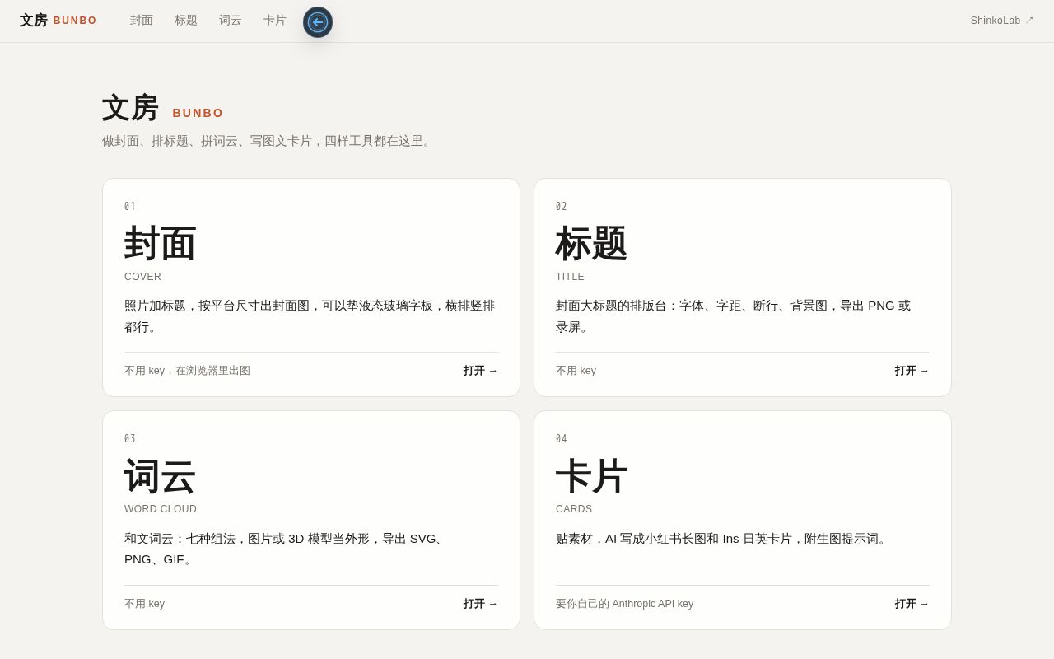Click description starting 照片加标题，按平台尺寸
Screen dimensions: 1054x659
(310, 316)
